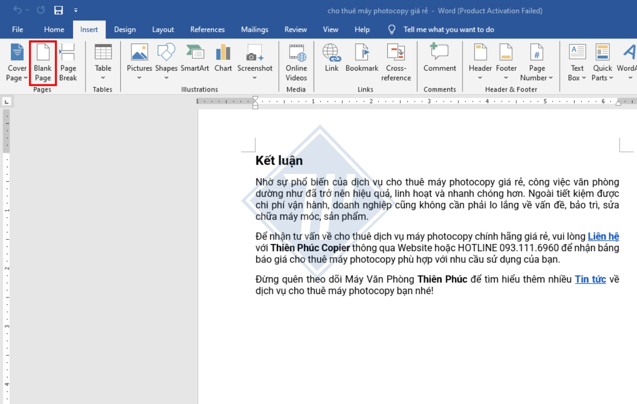Insert a Page Break
This screenshot has width=637, height=404.
(68, 53)
